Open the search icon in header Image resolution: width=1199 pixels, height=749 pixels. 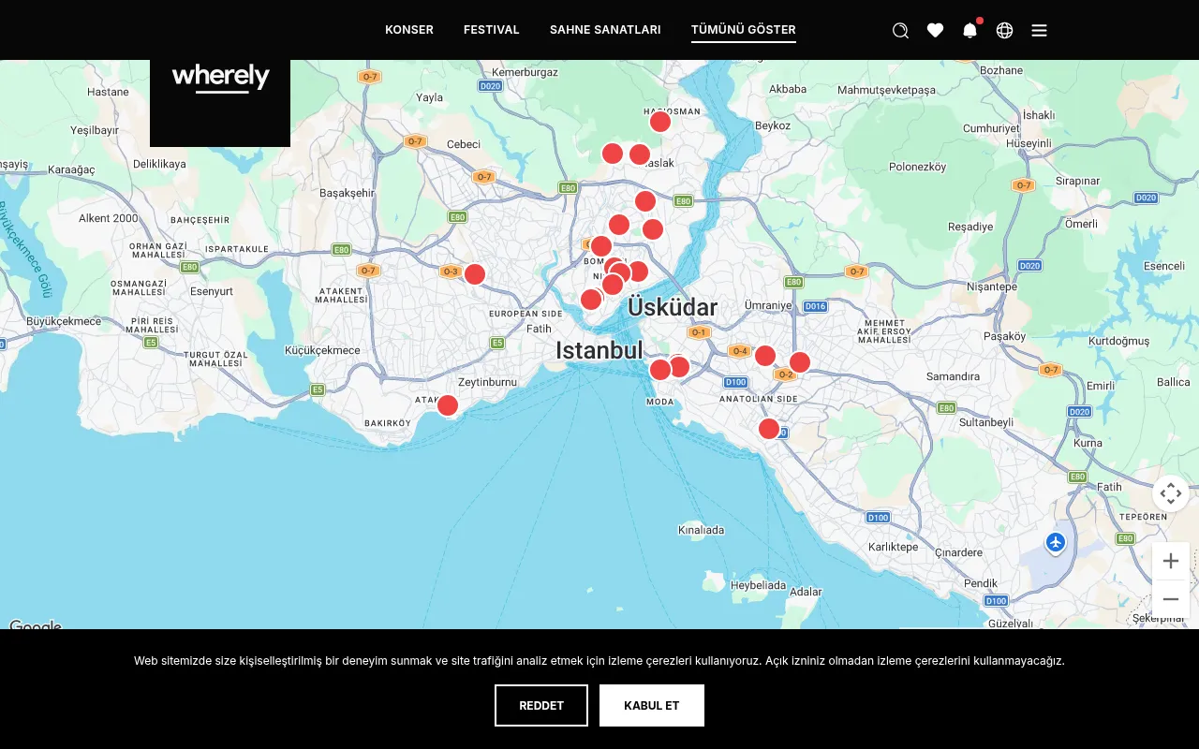[900, 30]
